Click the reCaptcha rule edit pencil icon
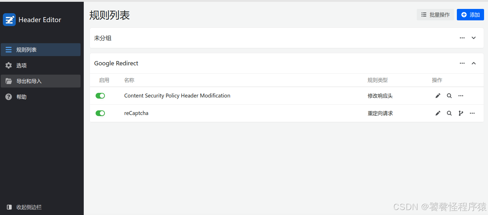The width and height of the screenshot is (488, 215). pos(438,113)
